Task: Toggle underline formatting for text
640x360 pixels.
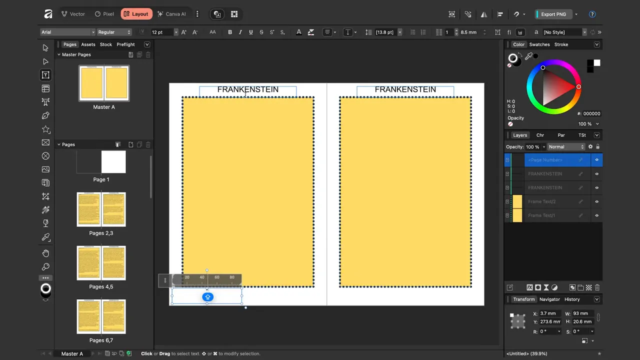Action: 250,32
